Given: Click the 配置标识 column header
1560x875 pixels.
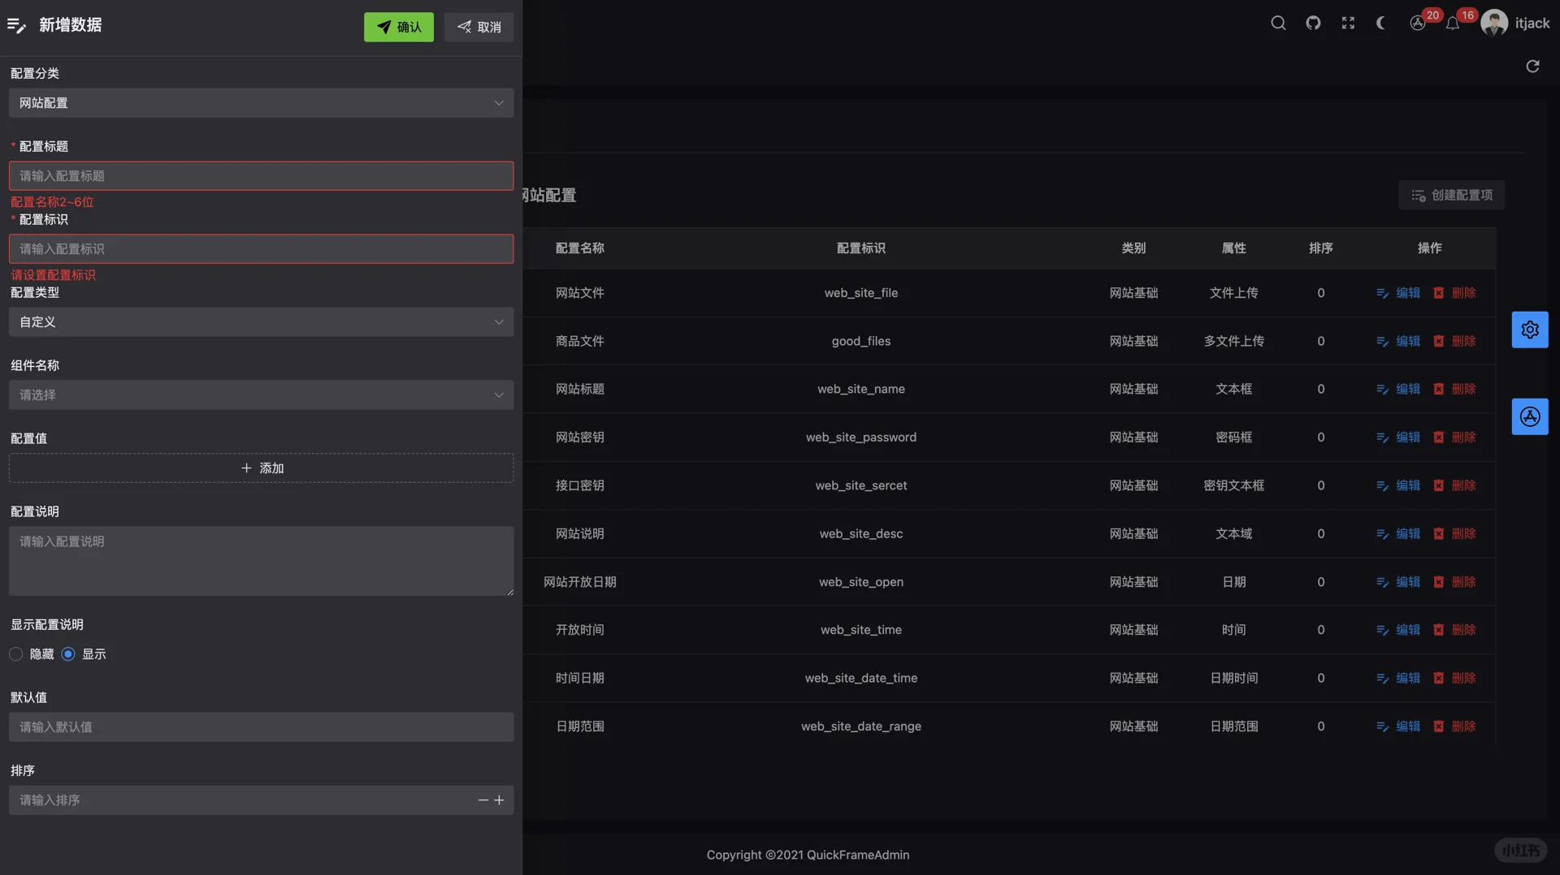Looking at the screenshot, I should pyautogui.click(x=860, y=248).
